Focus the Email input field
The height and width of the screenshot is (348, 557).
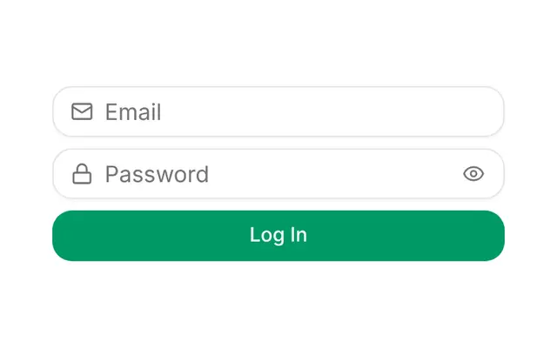pos(278,111)
